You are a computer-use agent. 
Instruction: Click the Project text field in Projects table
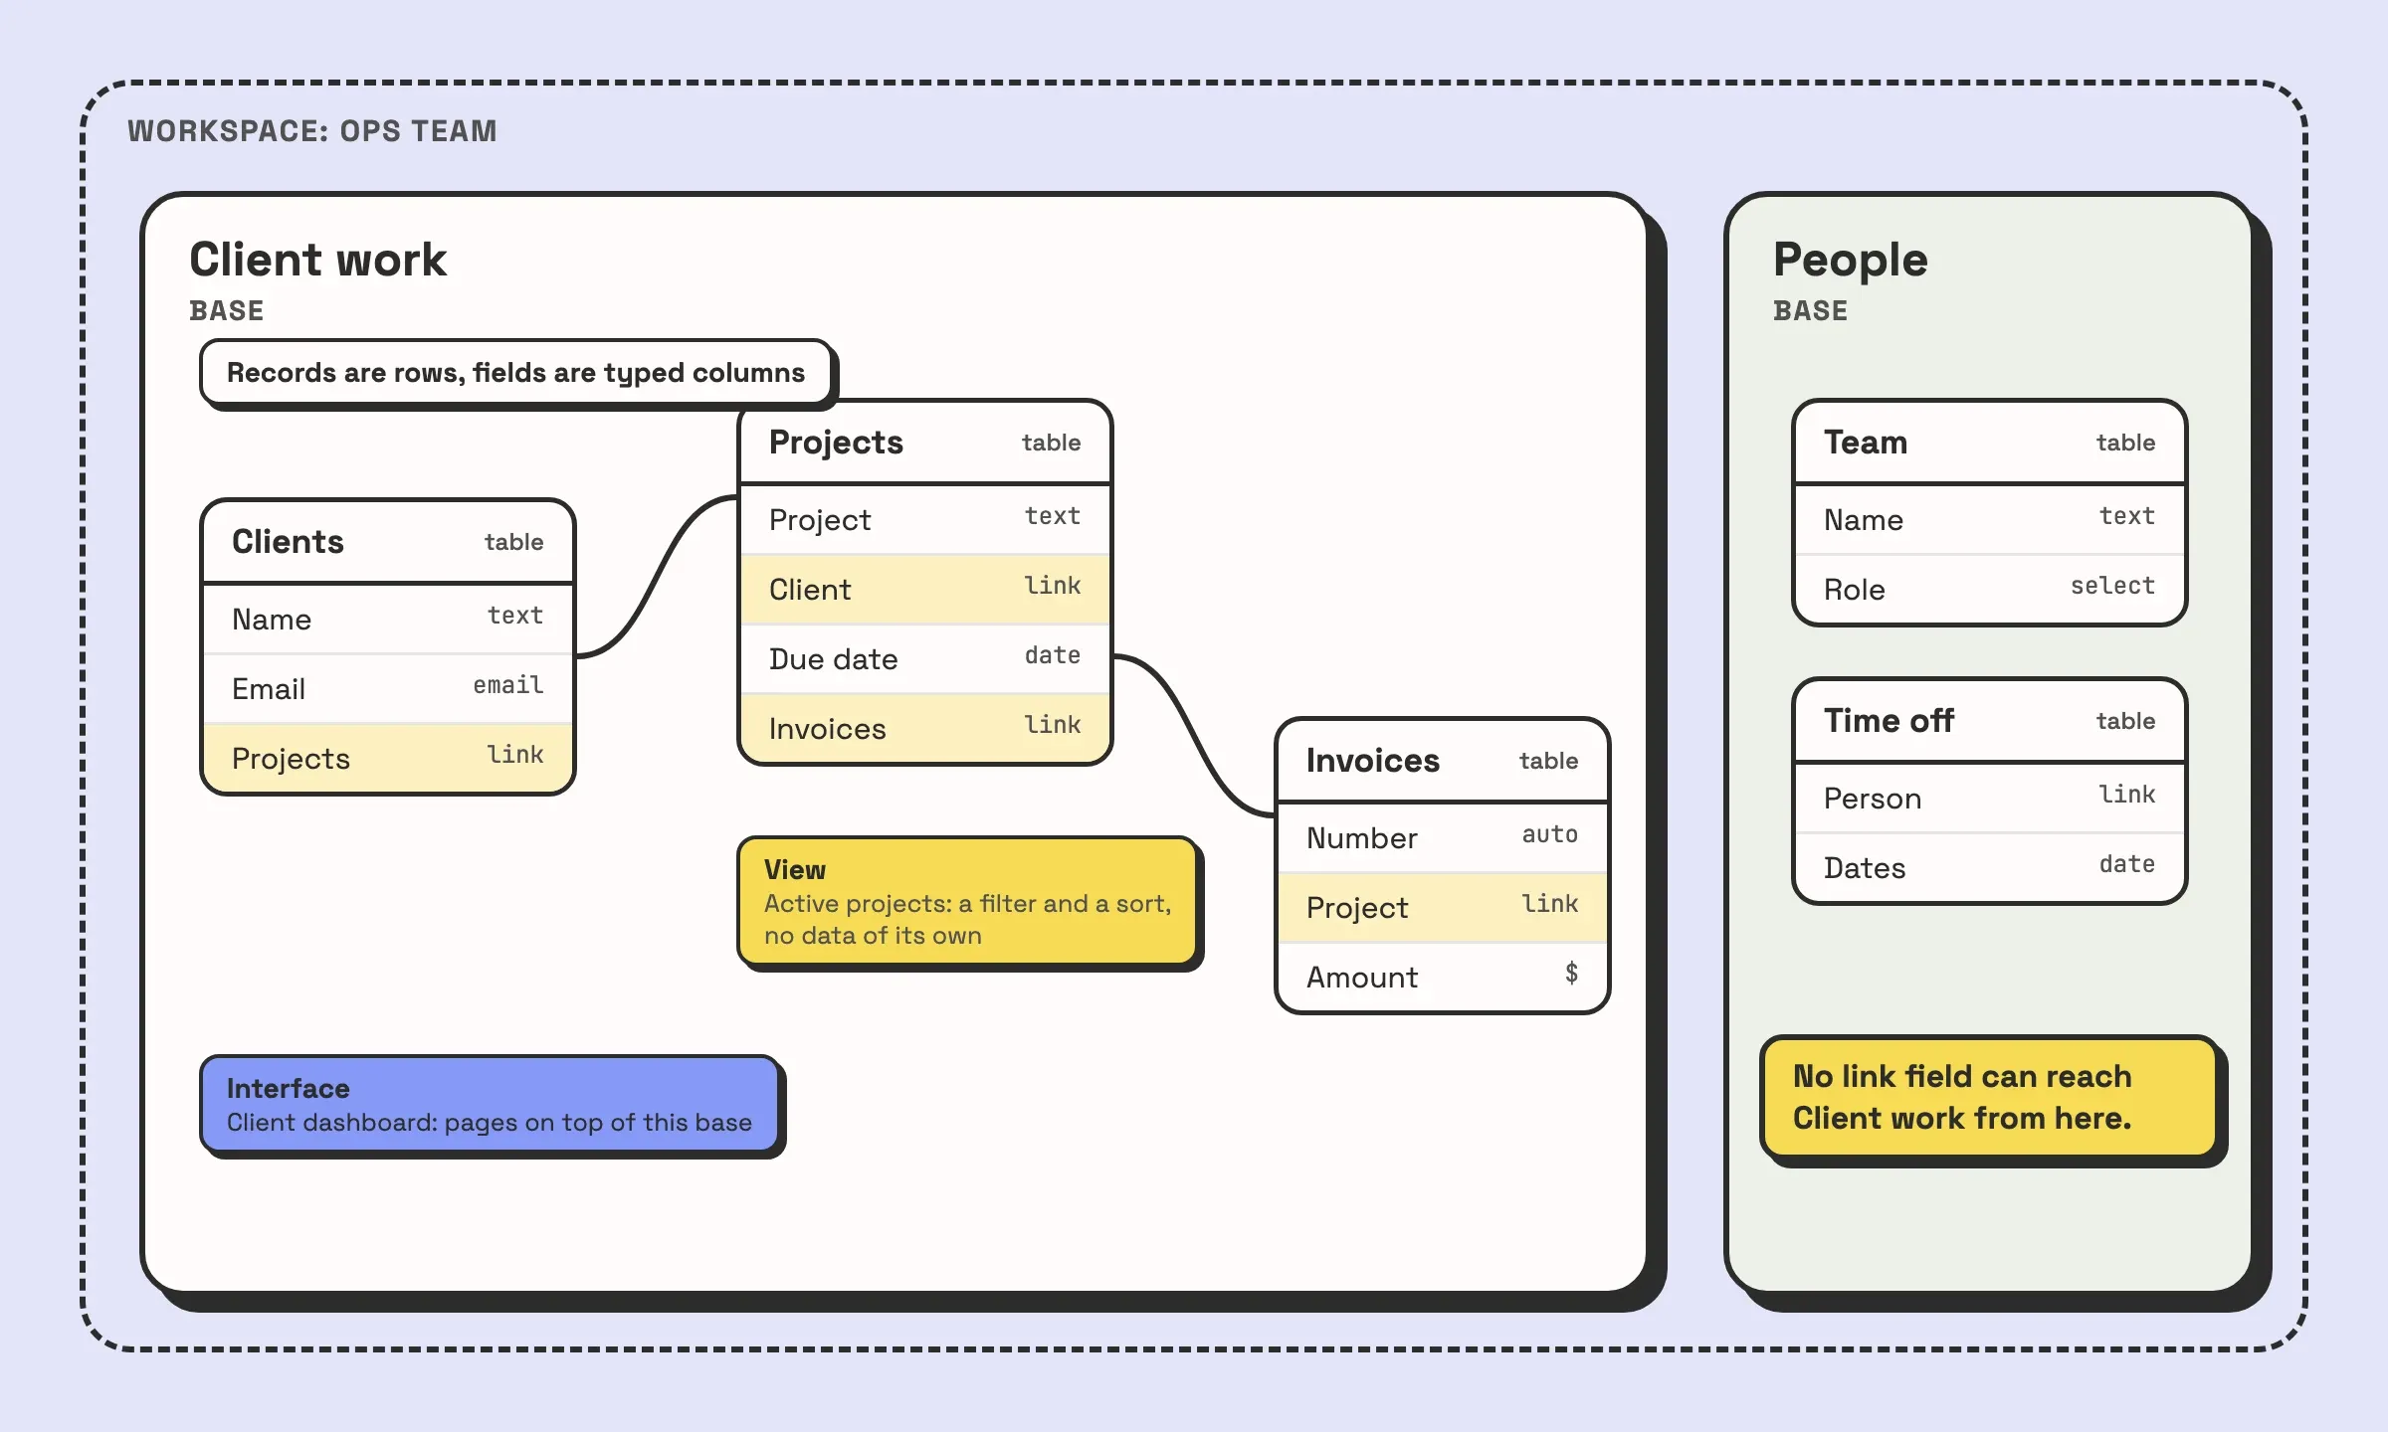pos(925,519)
